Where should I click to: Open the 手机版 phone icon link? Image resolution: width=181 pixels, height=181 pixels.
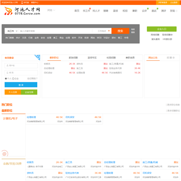(25, 3)
